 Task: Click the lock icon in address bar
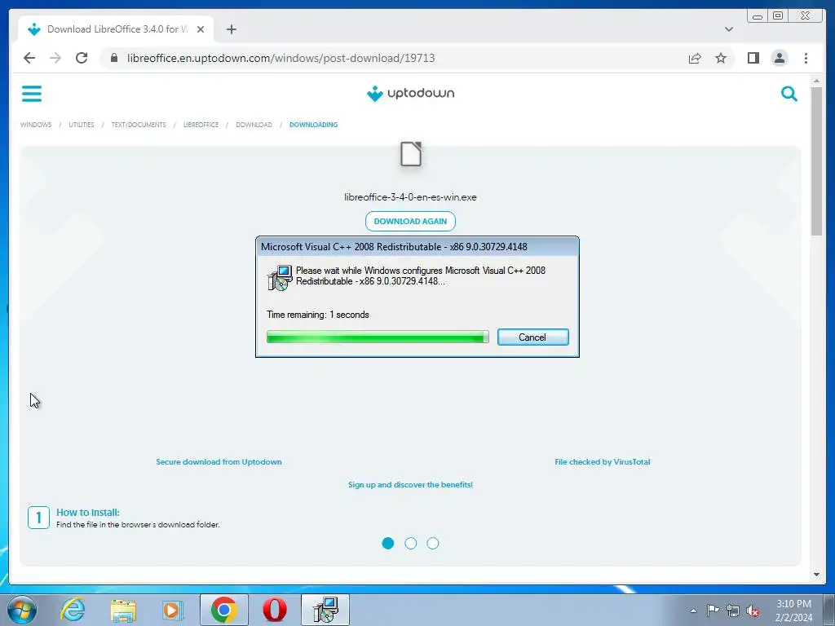(x=114, y=58)
